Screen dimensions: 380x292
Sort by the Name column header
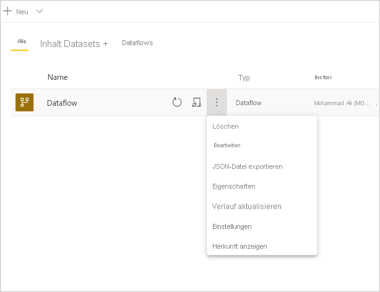(58, 77)
